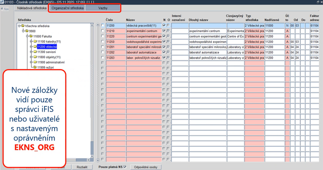The width and height of the screenshot is (323, 170).
Task: Toggle the Pouze platná NS checkbox
Action: click(125, 166)
